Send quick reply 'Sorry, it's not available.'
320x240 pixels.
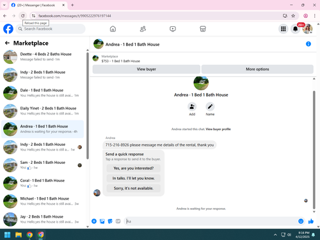coord(134,188)
